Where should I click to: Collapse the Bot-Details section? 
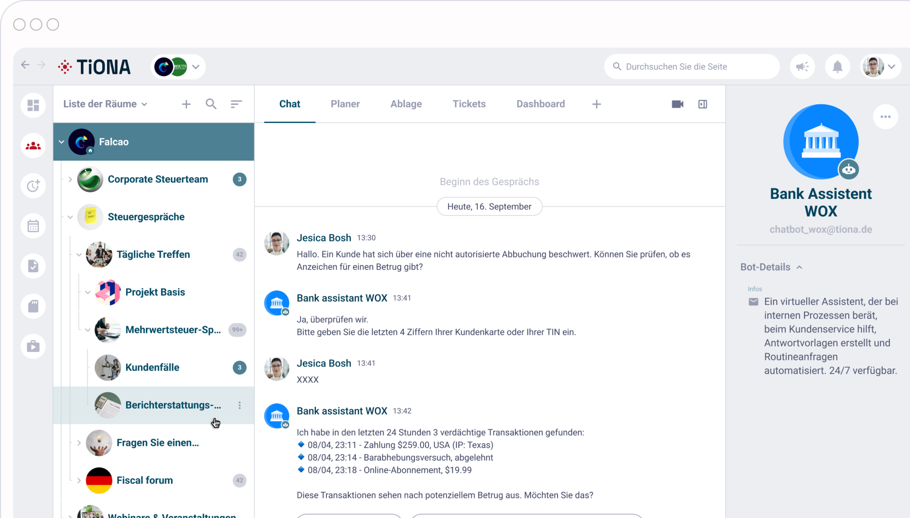tap(799, 267)
